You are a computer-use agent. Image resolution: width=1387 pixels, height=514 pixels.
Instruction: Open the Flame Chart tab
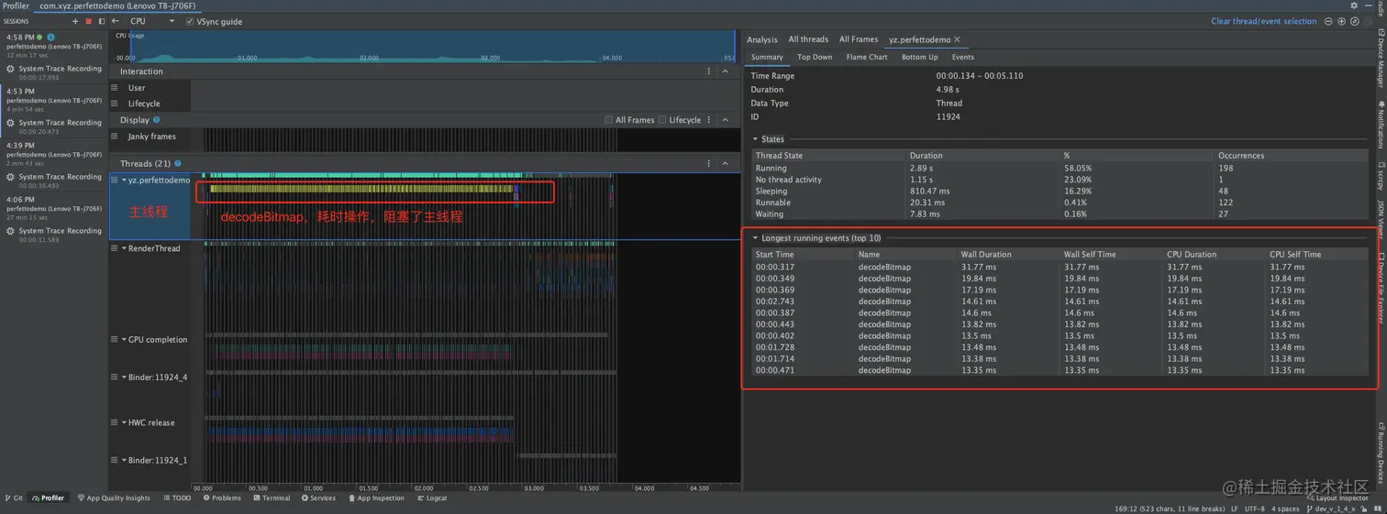(x=867, y=57)
